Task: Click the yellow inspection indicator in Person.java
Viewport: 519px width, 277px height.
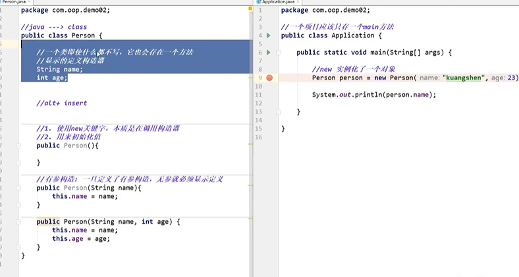Action: click(250, 9)
